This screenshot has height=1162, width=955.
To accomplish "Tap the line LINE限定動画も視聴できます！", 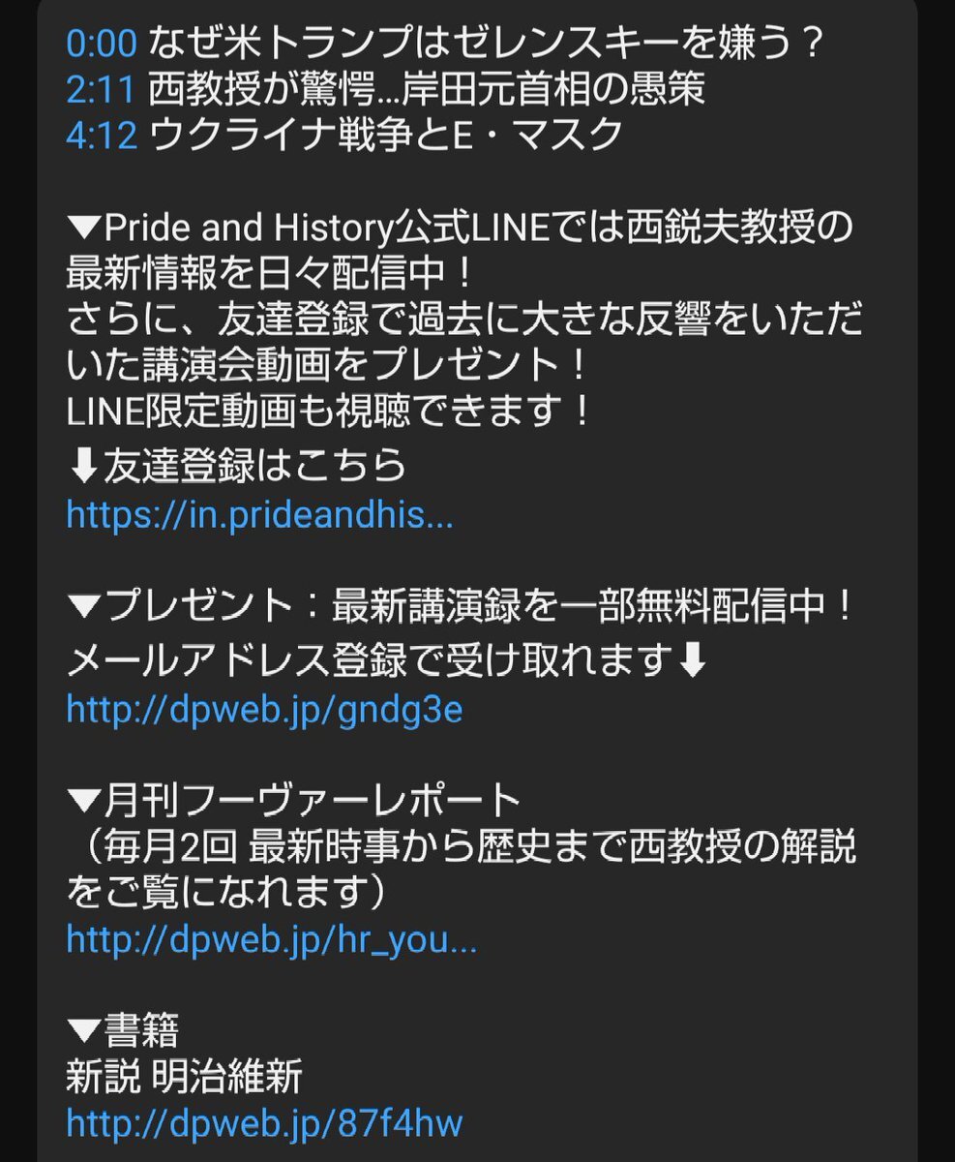I will point(329,413).
